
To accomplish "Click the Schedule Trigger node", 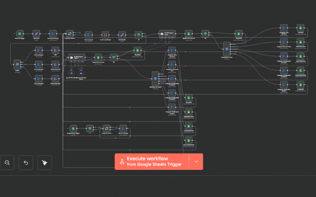I will coord(19,33).
